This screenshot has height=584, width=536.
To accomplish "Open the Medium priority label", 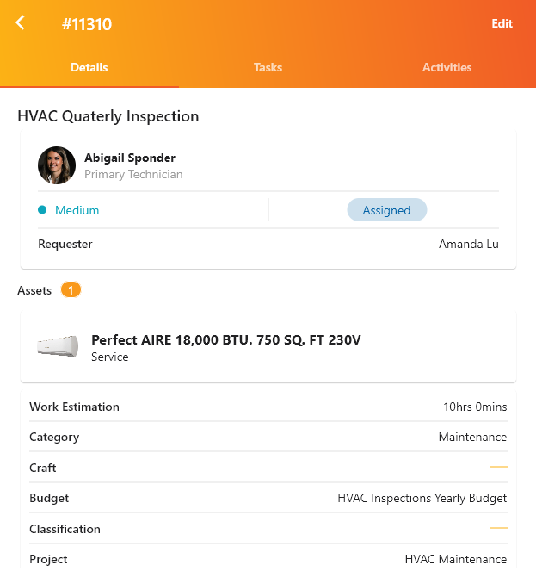I will (x=77, y=210).
